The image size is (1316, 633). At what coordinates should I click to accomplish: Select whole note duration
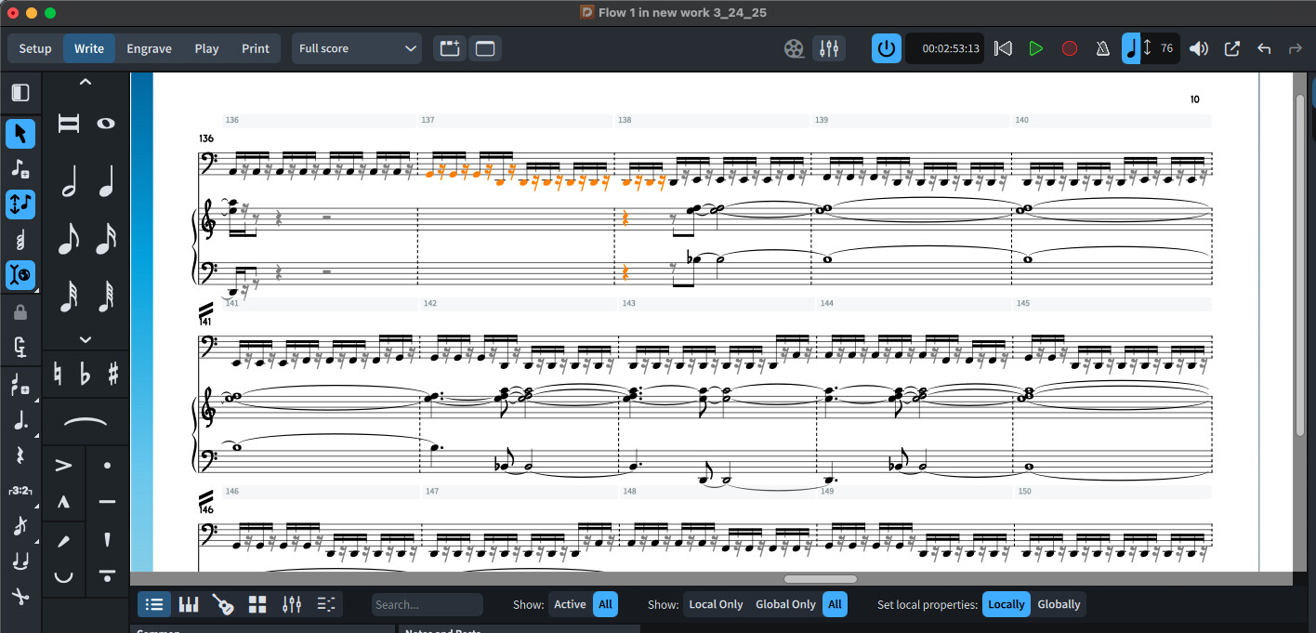coord(106,123)
